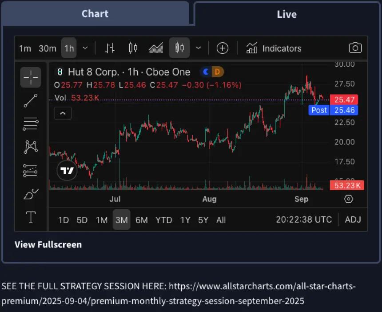
Task: Expand the chart style dropdown arrow
Action: [x=198, y=48]
